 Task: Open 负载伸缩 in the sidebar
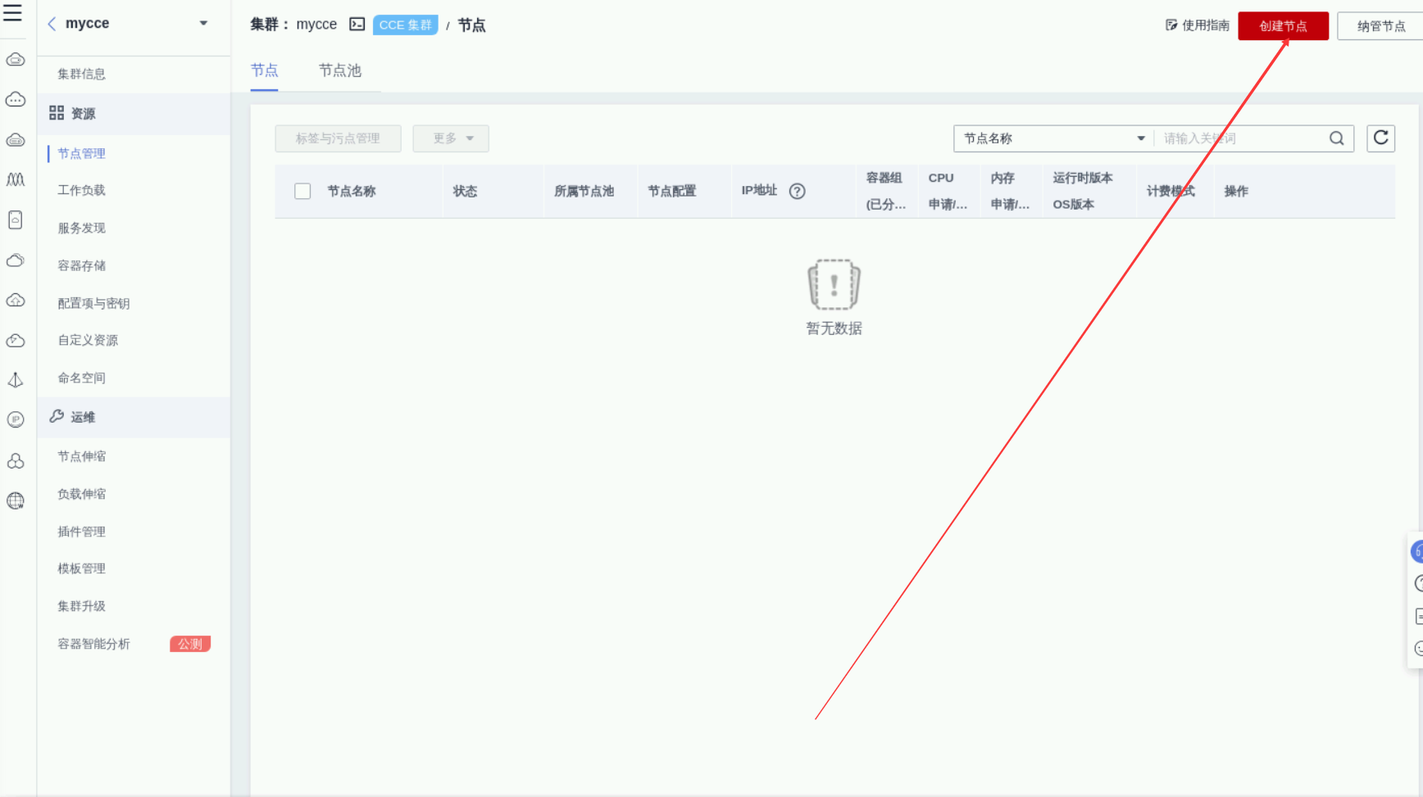[82, 494]
